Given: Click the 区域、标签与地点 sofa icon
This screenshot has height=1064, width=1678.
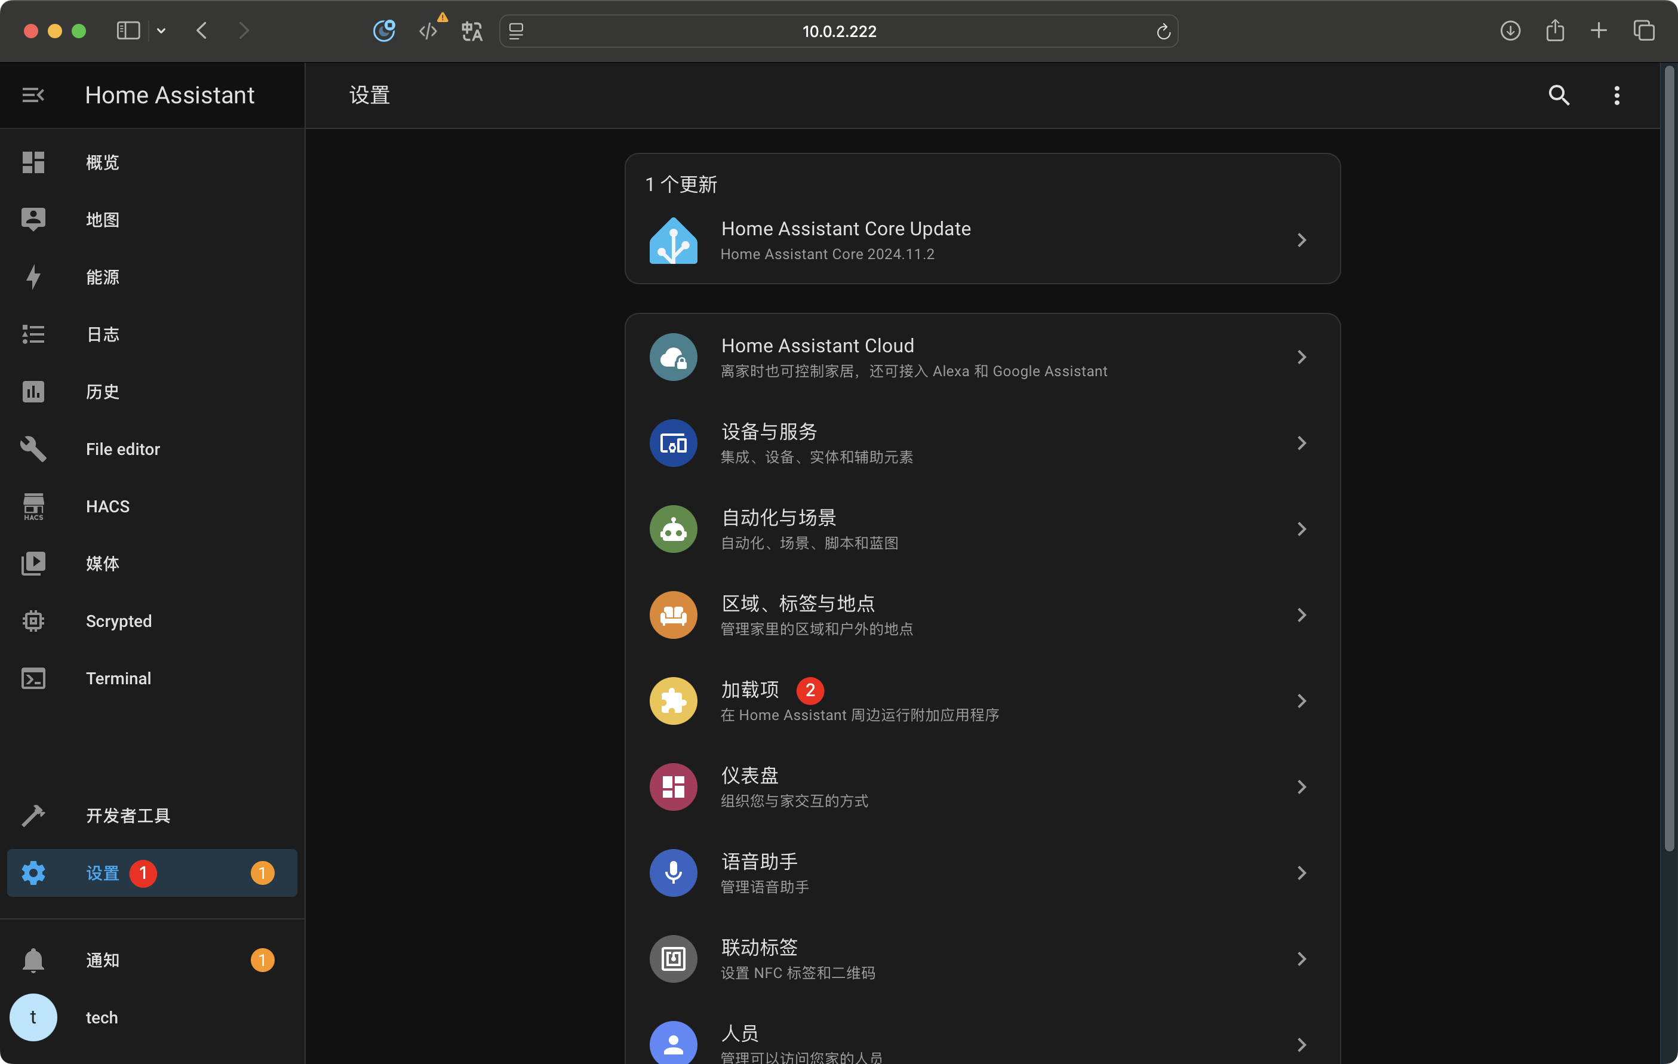Looking at the screenshot, I should (673, 614).
